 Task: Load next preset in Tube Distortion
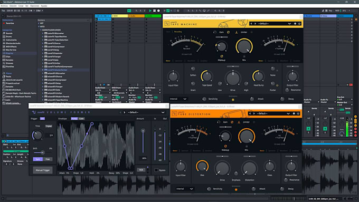(254, 113)
